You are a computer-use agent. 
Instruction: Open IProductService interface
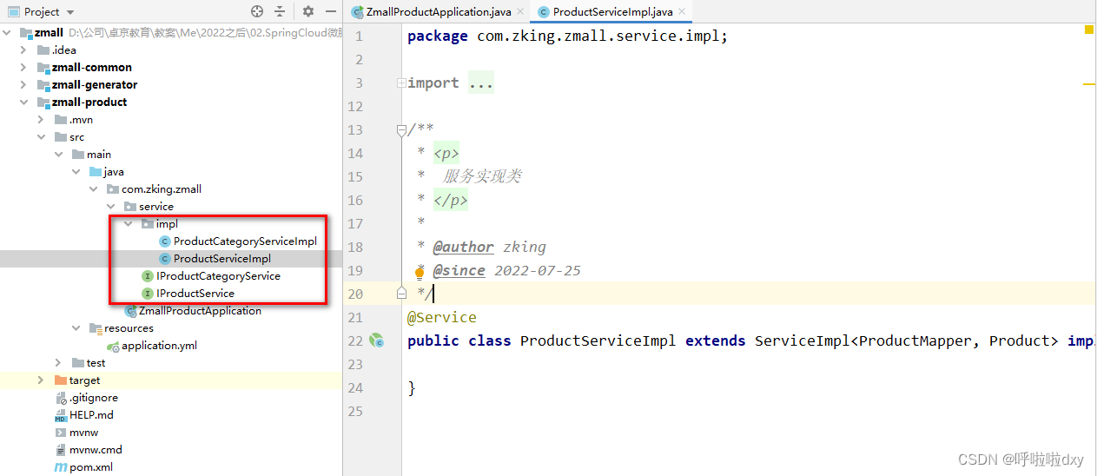click(195, 294)
